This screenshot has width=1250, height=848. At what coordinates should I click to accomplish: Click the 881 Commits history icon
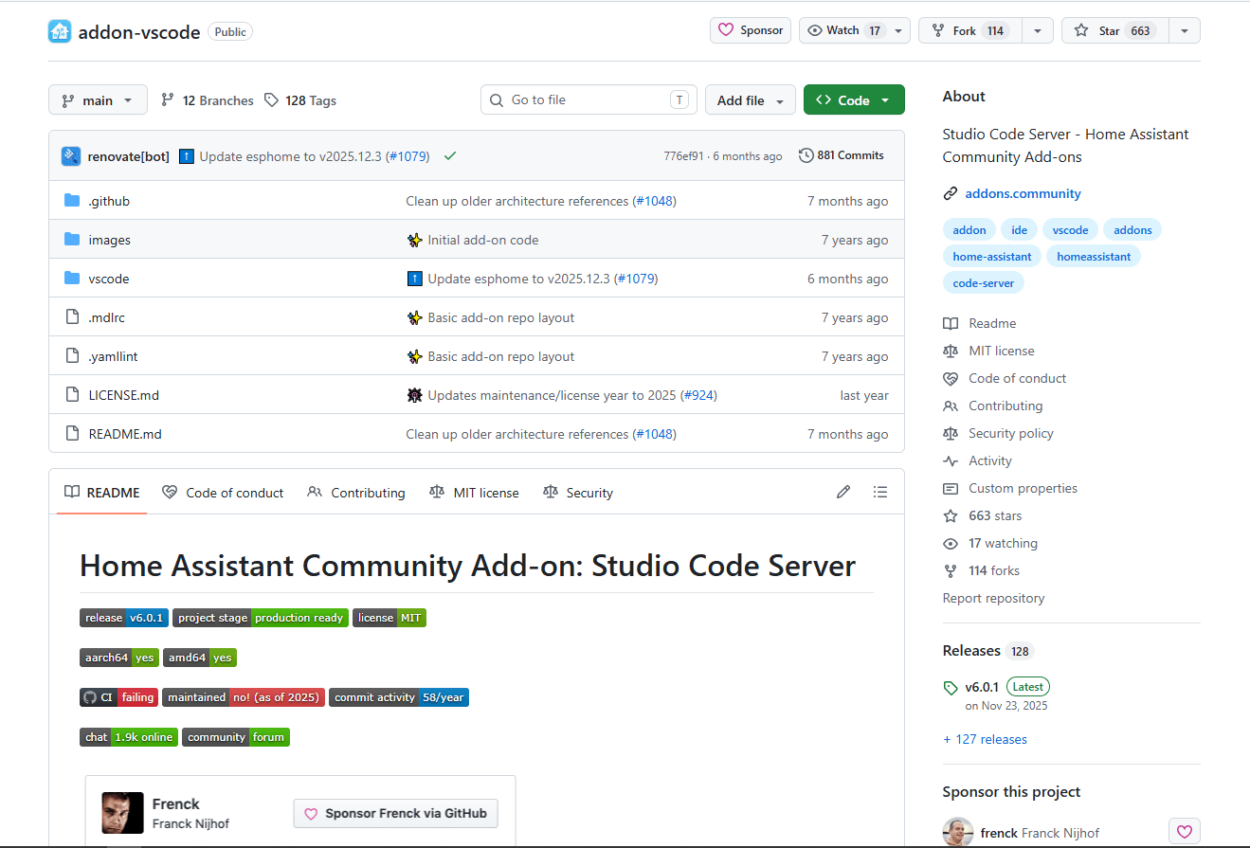806,155
